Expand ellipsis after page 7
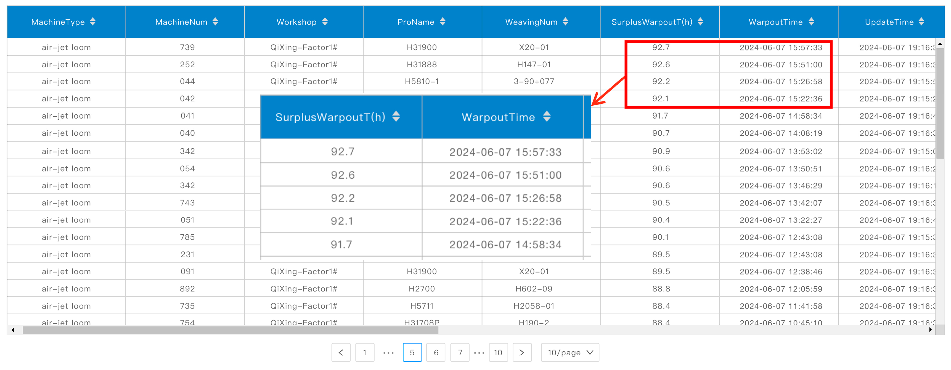951x370 pixels. [479, 353]
